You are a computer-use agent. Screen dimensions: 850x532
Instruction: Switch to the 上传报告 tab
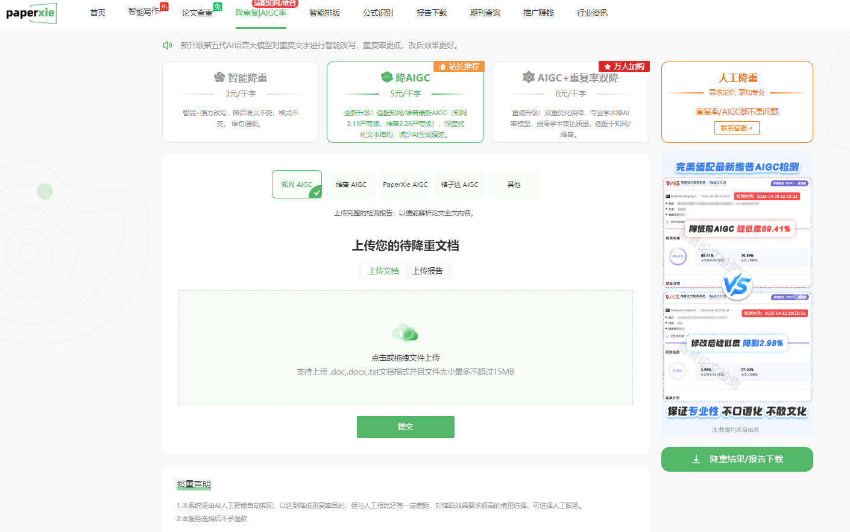point(427,271)
